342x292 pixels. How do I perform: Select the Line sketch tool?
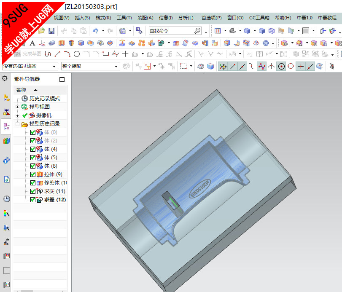click(x=57, y=54)
